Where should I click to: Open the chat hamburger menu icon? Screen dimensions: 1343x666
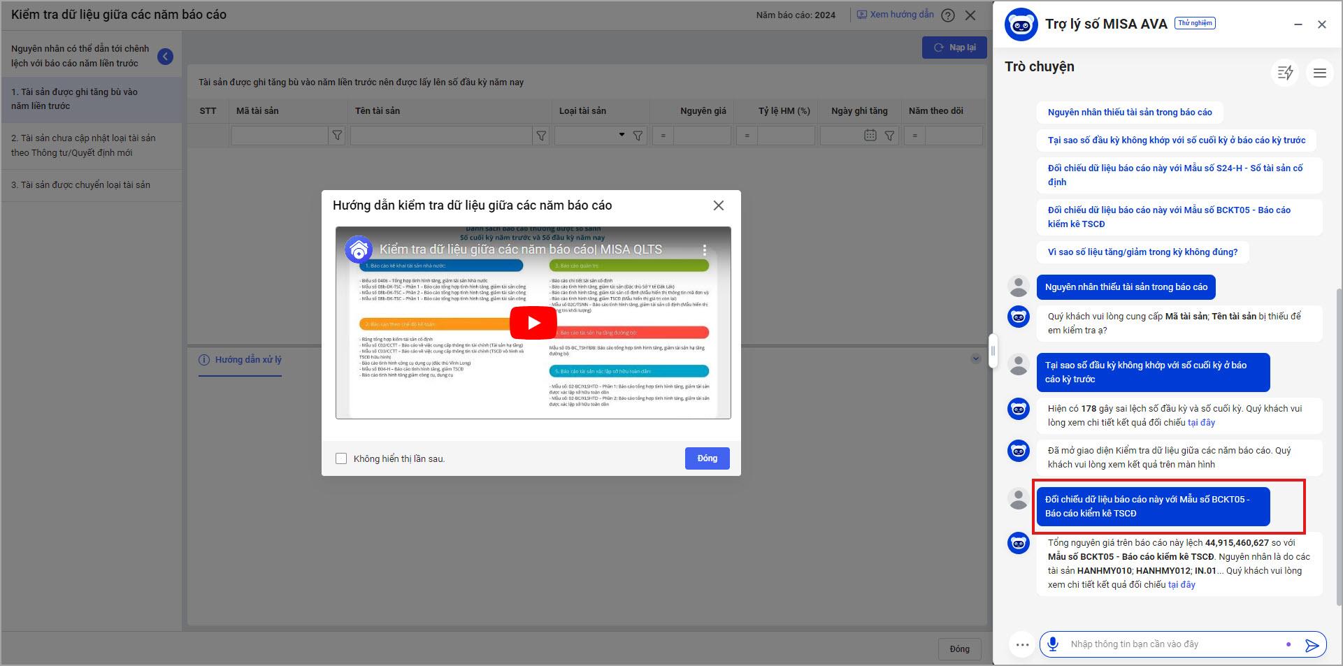[1319, 73]
